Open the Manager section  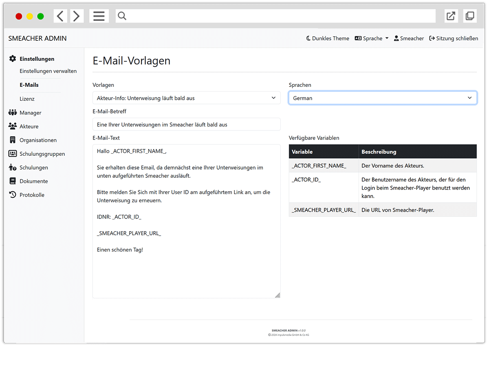(x=31, y=113)
